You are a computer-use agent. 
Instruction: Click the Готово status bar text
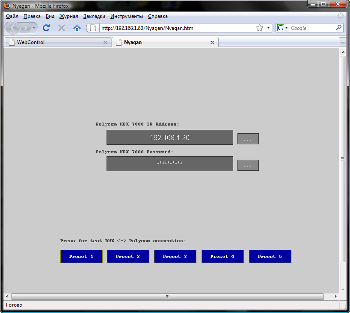pos(14,305)
